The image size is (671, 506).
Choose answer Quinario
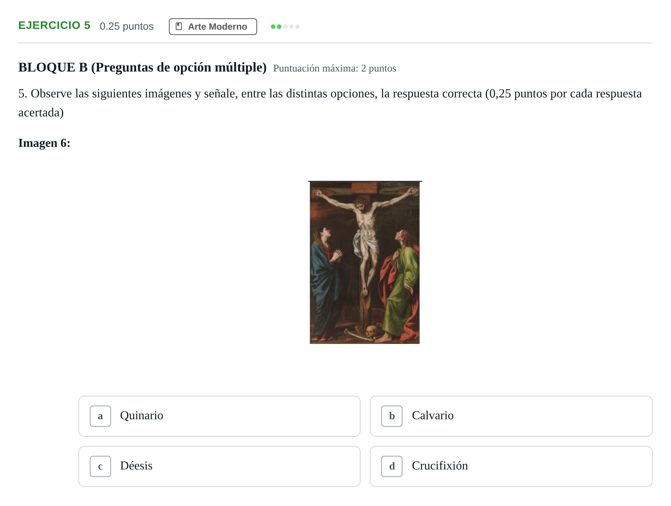tap(219, 416)
